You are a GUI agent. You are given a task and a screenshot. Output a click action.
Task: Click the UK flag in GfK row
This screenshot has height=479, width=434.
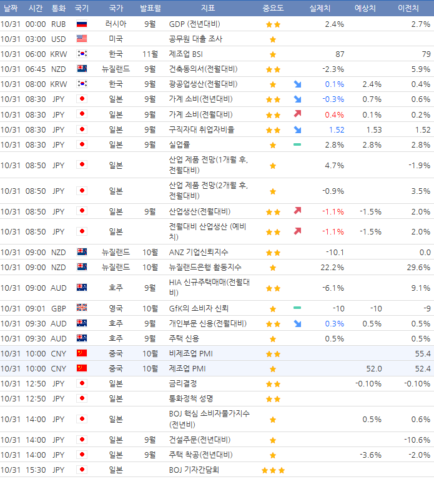(x=82, y=308)
